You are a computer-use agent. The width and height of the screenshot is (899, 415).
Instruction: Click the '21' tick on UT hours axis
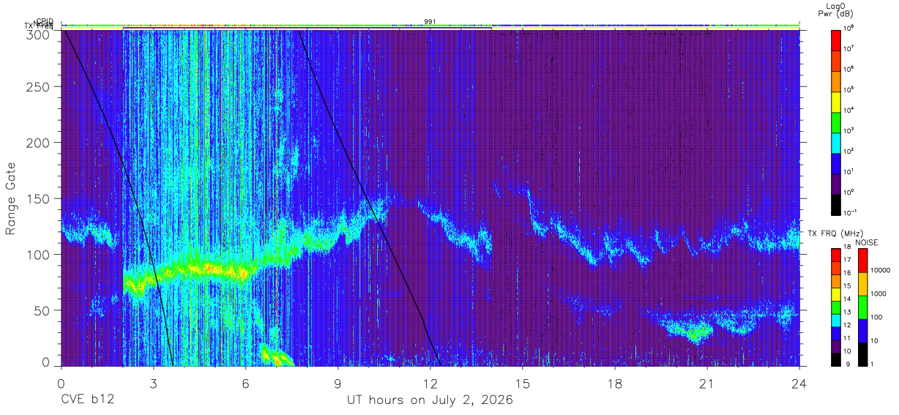707,384
